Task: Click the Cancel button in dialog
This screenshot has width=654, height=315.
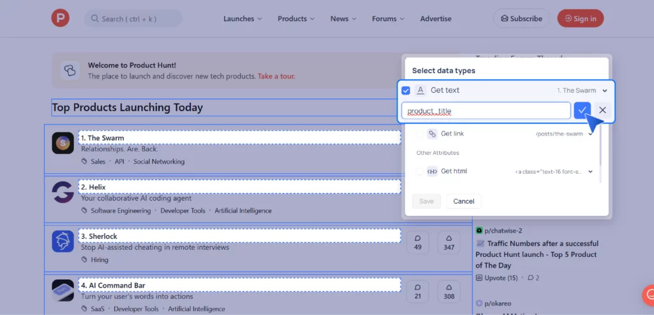Action: point(464,201)
